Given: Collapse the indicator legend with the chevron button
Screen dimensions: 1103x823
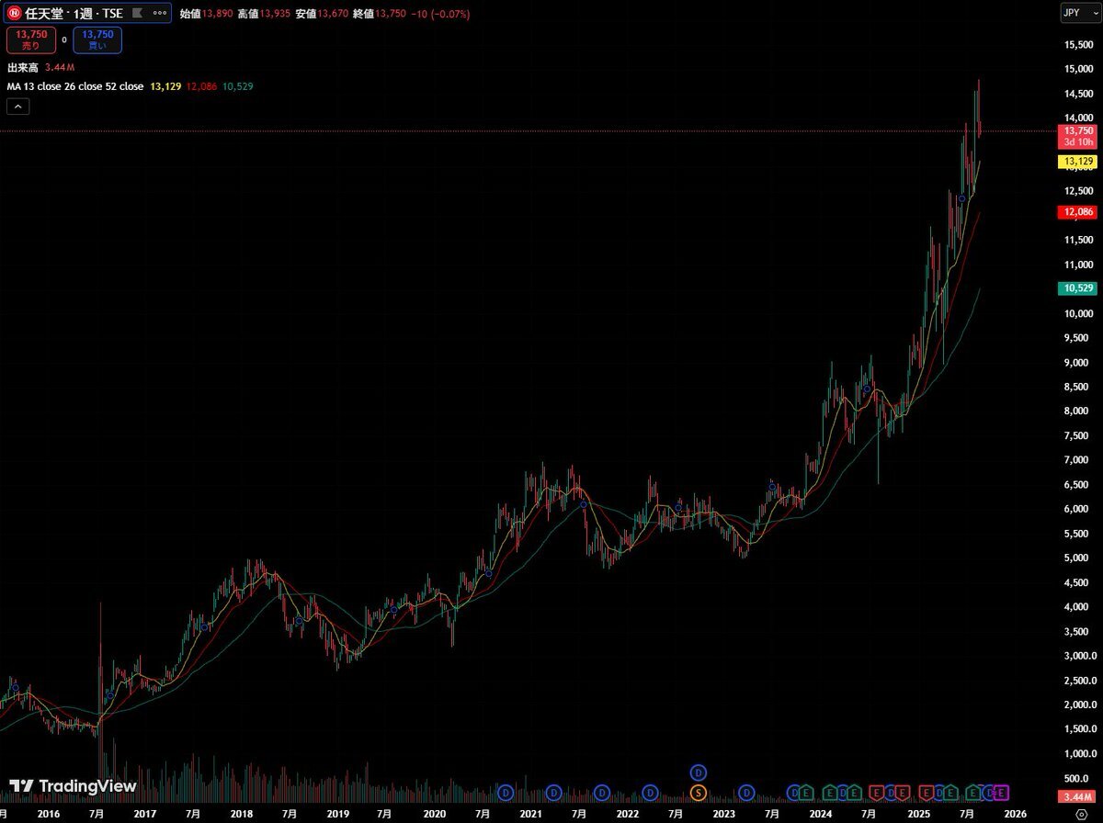Looking at the screenshot, I should click(x=17, y=106).
